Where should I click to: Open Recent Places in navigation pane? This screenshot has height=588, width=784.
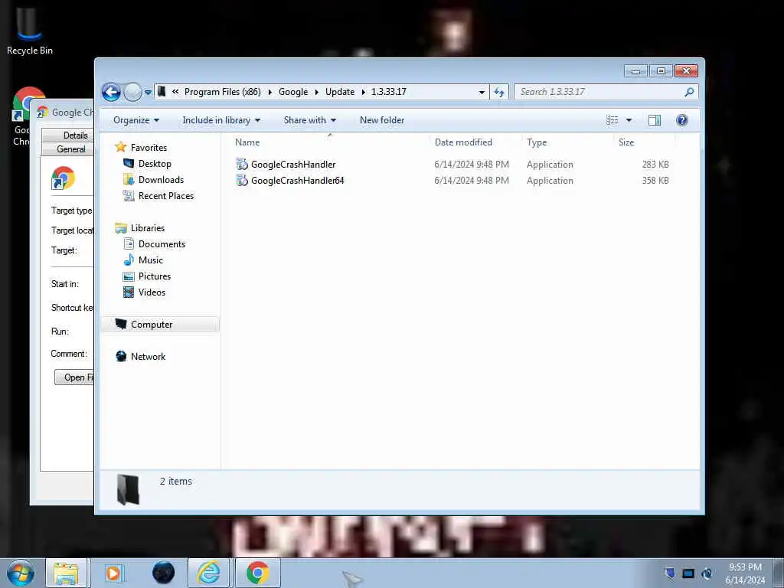pyautogui.click(x=166, y=195)
